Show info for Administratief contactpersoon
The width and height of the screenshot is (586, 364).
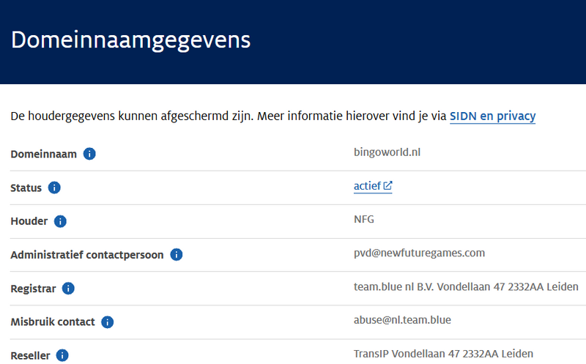click(177, 254)
